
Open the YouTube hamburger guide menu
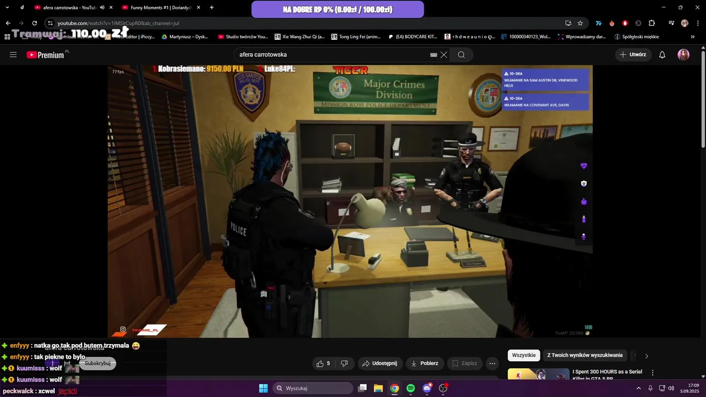coord(13,55)
